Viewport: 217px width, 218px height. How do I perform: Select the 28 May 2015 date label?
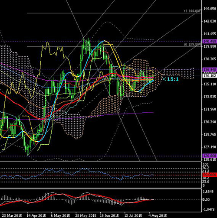(x=86, y=215)
